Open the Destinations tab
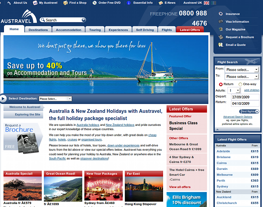 38,30
